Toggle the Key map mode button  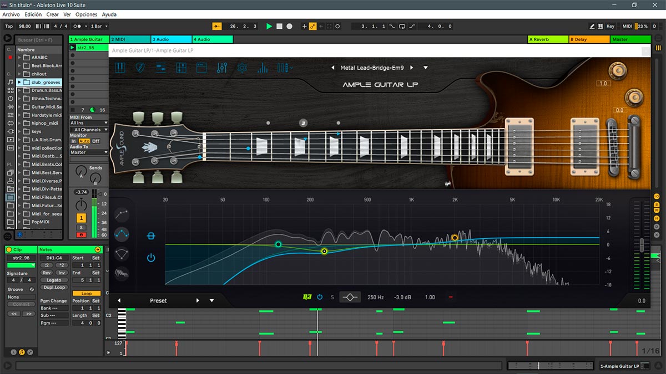[x=610, y=26]
